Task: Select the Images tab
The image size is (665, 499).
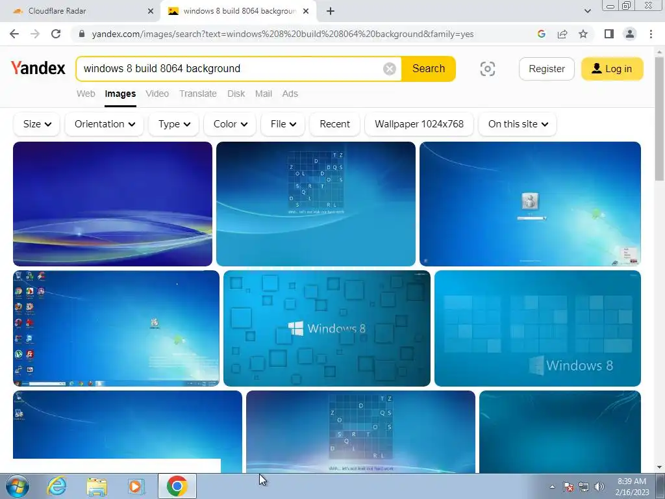Action: (120, 94)
